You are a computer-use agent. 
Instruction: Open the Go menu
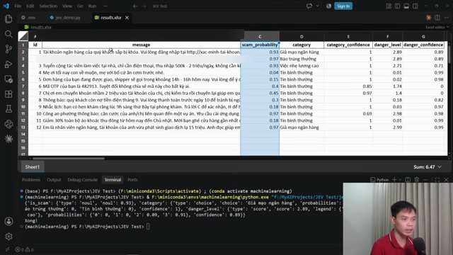(x=80, y=6)
